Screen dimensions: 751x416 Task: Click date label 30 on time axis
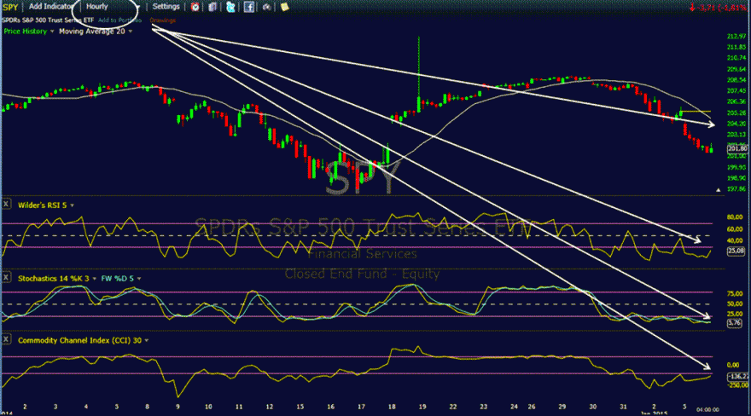point(592,407)
